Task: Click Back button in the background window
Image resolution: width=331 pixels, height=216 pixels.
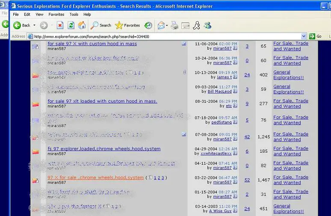Action: click(x=5, y=24)
